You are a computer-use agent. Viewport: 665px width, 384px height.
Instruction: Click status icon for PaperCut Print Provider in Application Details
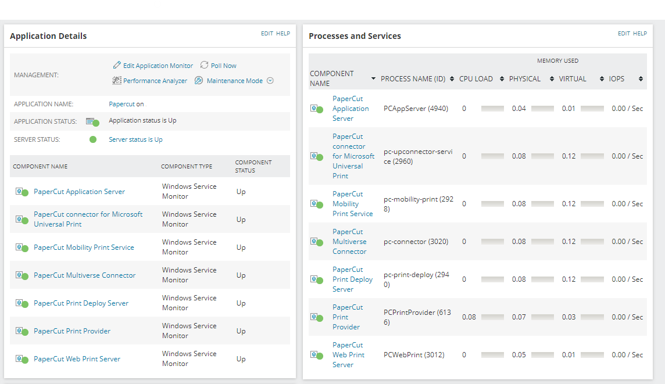tap(22, 331)
